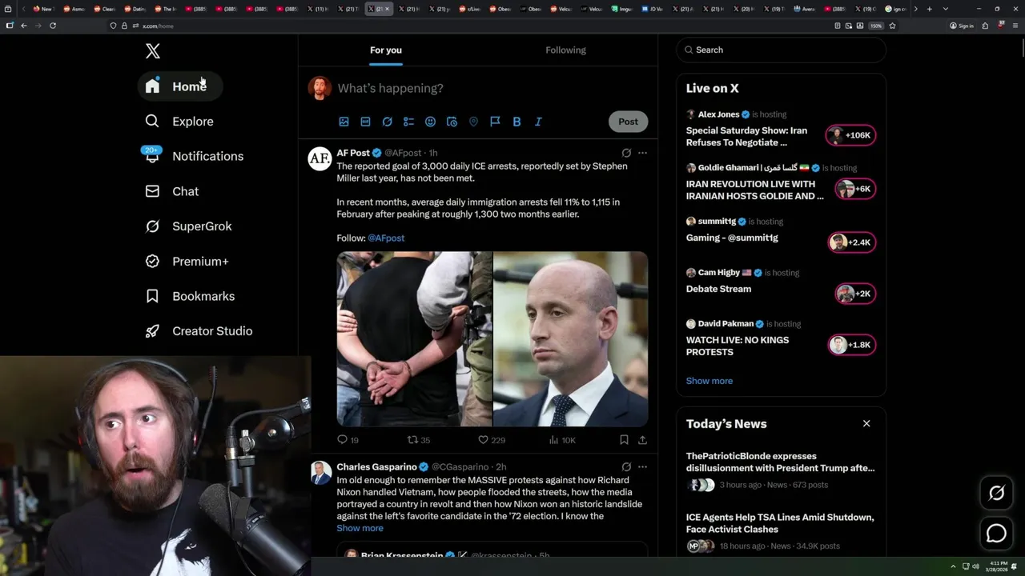Join Iran Revolution Live with Goldie
Image resolution: width=1025 pixels, height=576 pixels.
point(754,190)
